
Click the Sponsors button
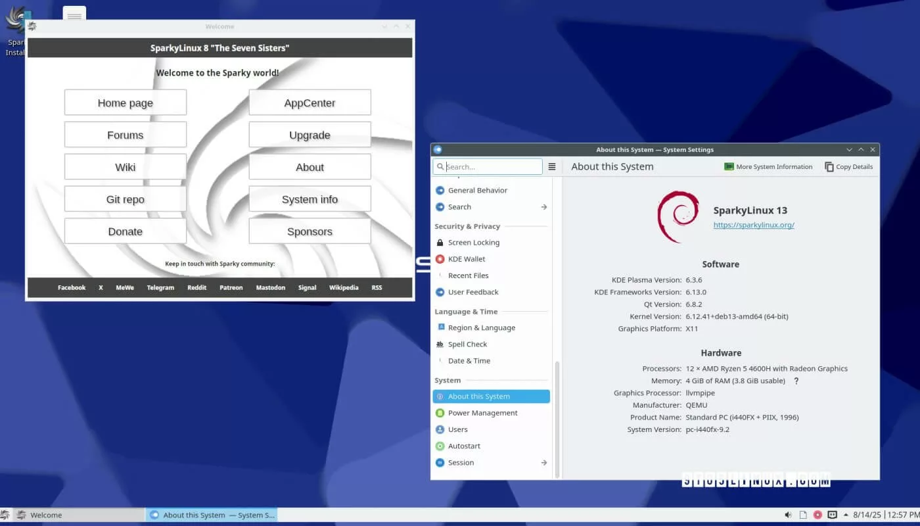point(310,231)
